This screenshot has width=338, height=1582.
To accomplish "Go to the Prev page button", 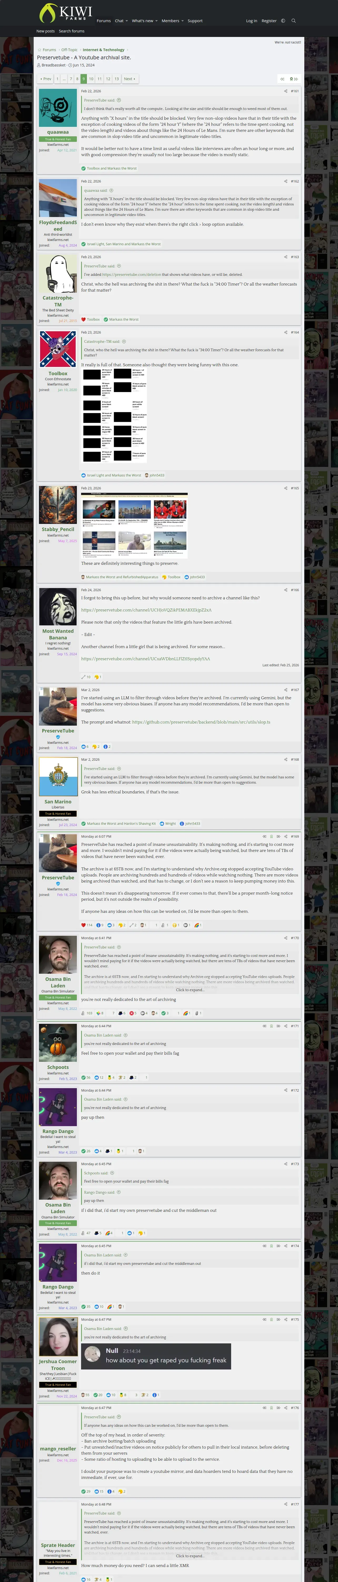I will (45, 79).
